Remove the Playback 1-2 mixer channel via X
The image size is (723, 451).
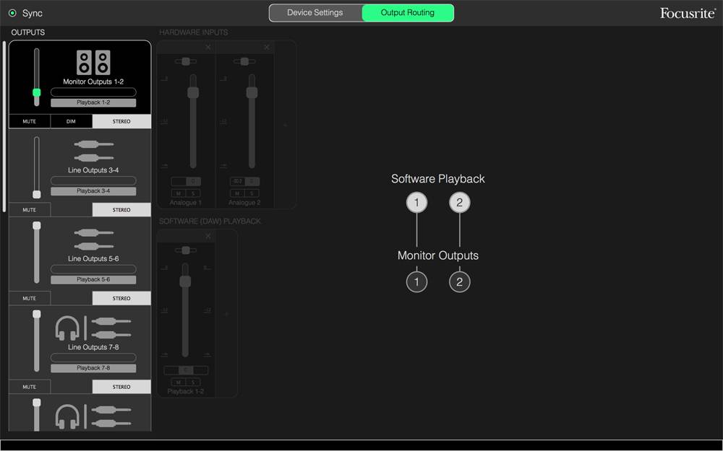tap(208, 236)
